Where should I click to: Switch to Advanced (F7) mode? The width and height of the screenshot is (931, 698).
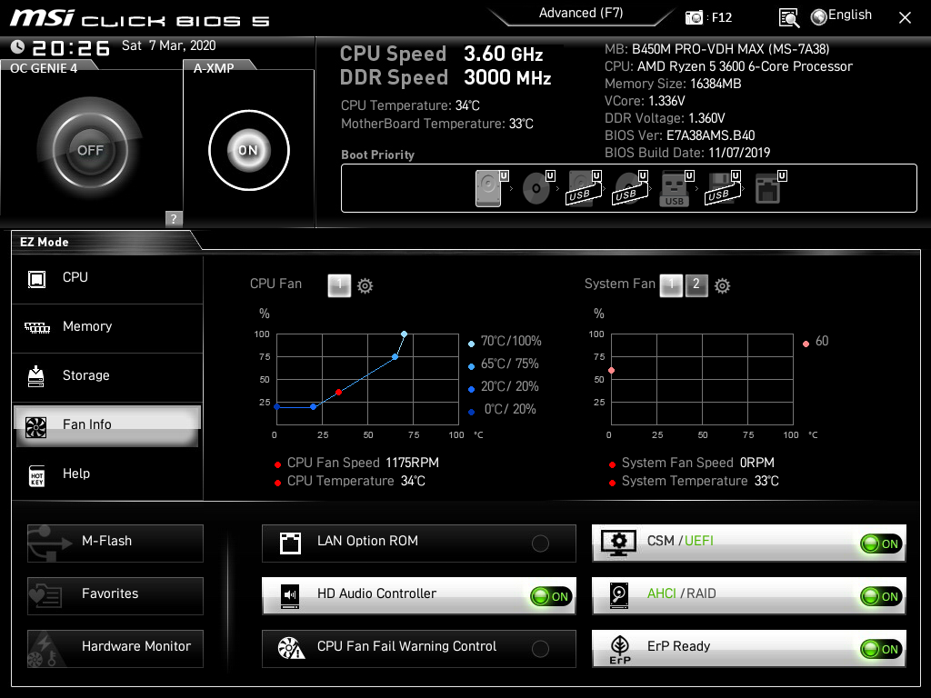[x=581, y=14]
